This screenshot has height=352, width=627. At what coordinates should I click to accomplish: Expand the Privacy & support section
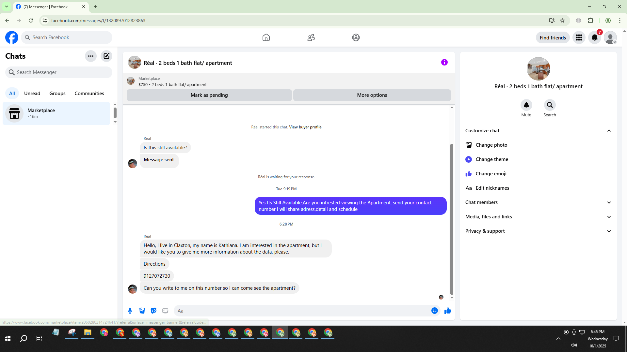(538, 231)
